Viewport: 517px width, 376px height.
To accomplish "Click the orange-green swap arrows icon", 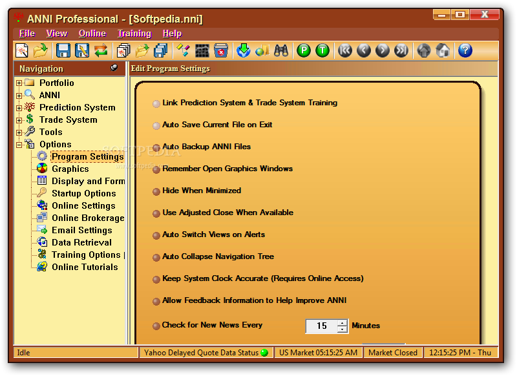I will [101, 51].
